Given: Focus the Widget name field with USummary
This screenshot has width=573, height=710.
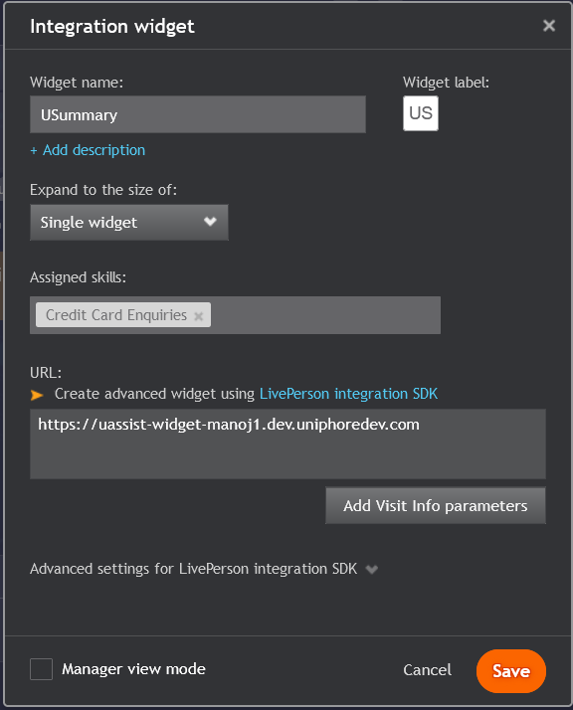Looking at the screenshot, I should [x=198, y=114].
